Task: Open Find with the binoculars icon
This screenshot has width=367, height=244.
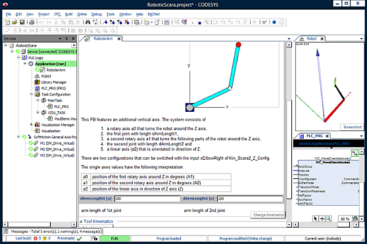Action: click(x=87, y=22)
